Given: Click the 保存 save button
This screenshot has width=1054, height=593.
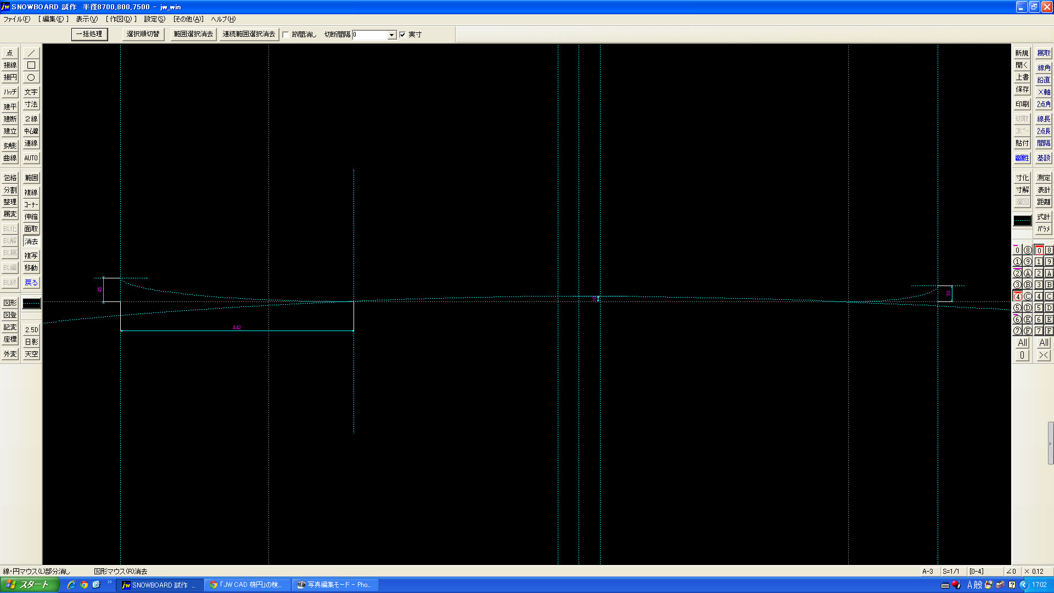Looking at the screenshot, I should coord(1022,89).
